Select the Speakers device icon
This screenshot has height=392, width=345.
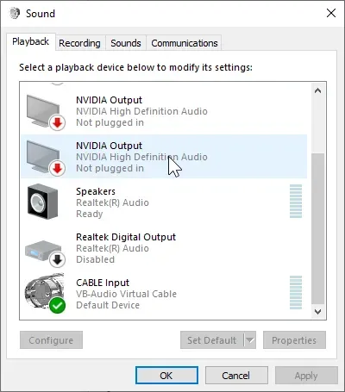point(42,202)
